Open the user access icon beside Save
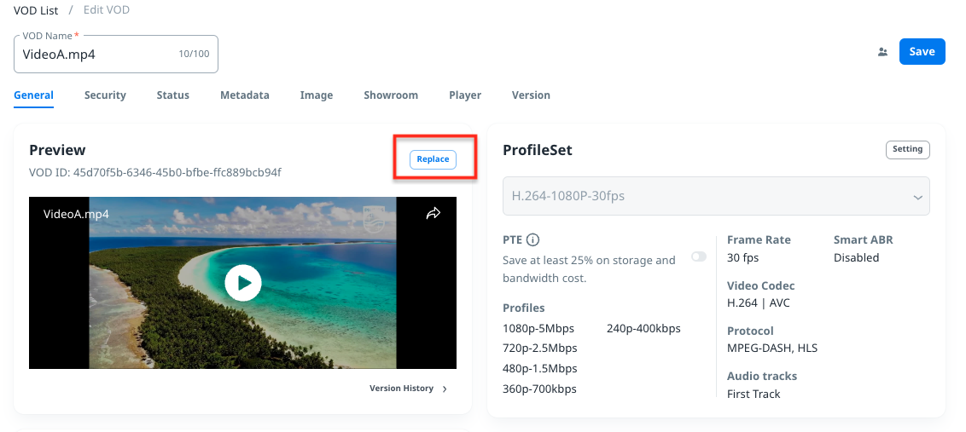Image resolution: width=966 pixels, height=432 pixels. (882, 52)
